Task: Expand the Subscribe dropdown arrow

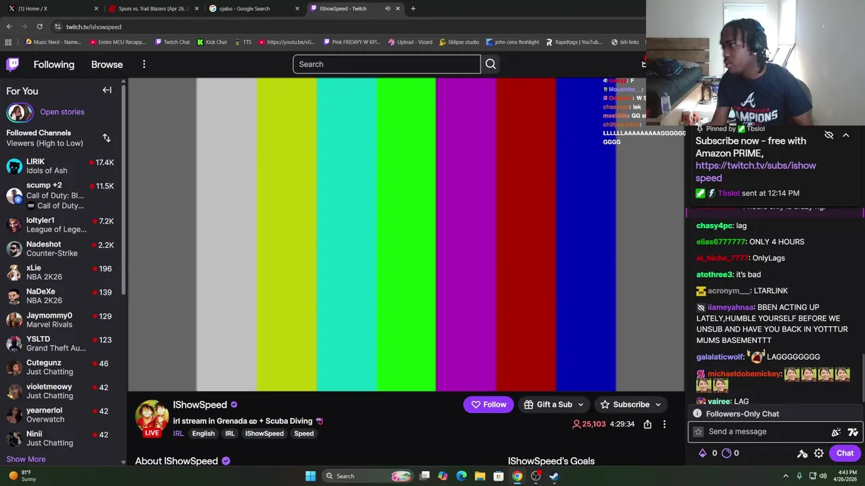Action: coord(658,404)
